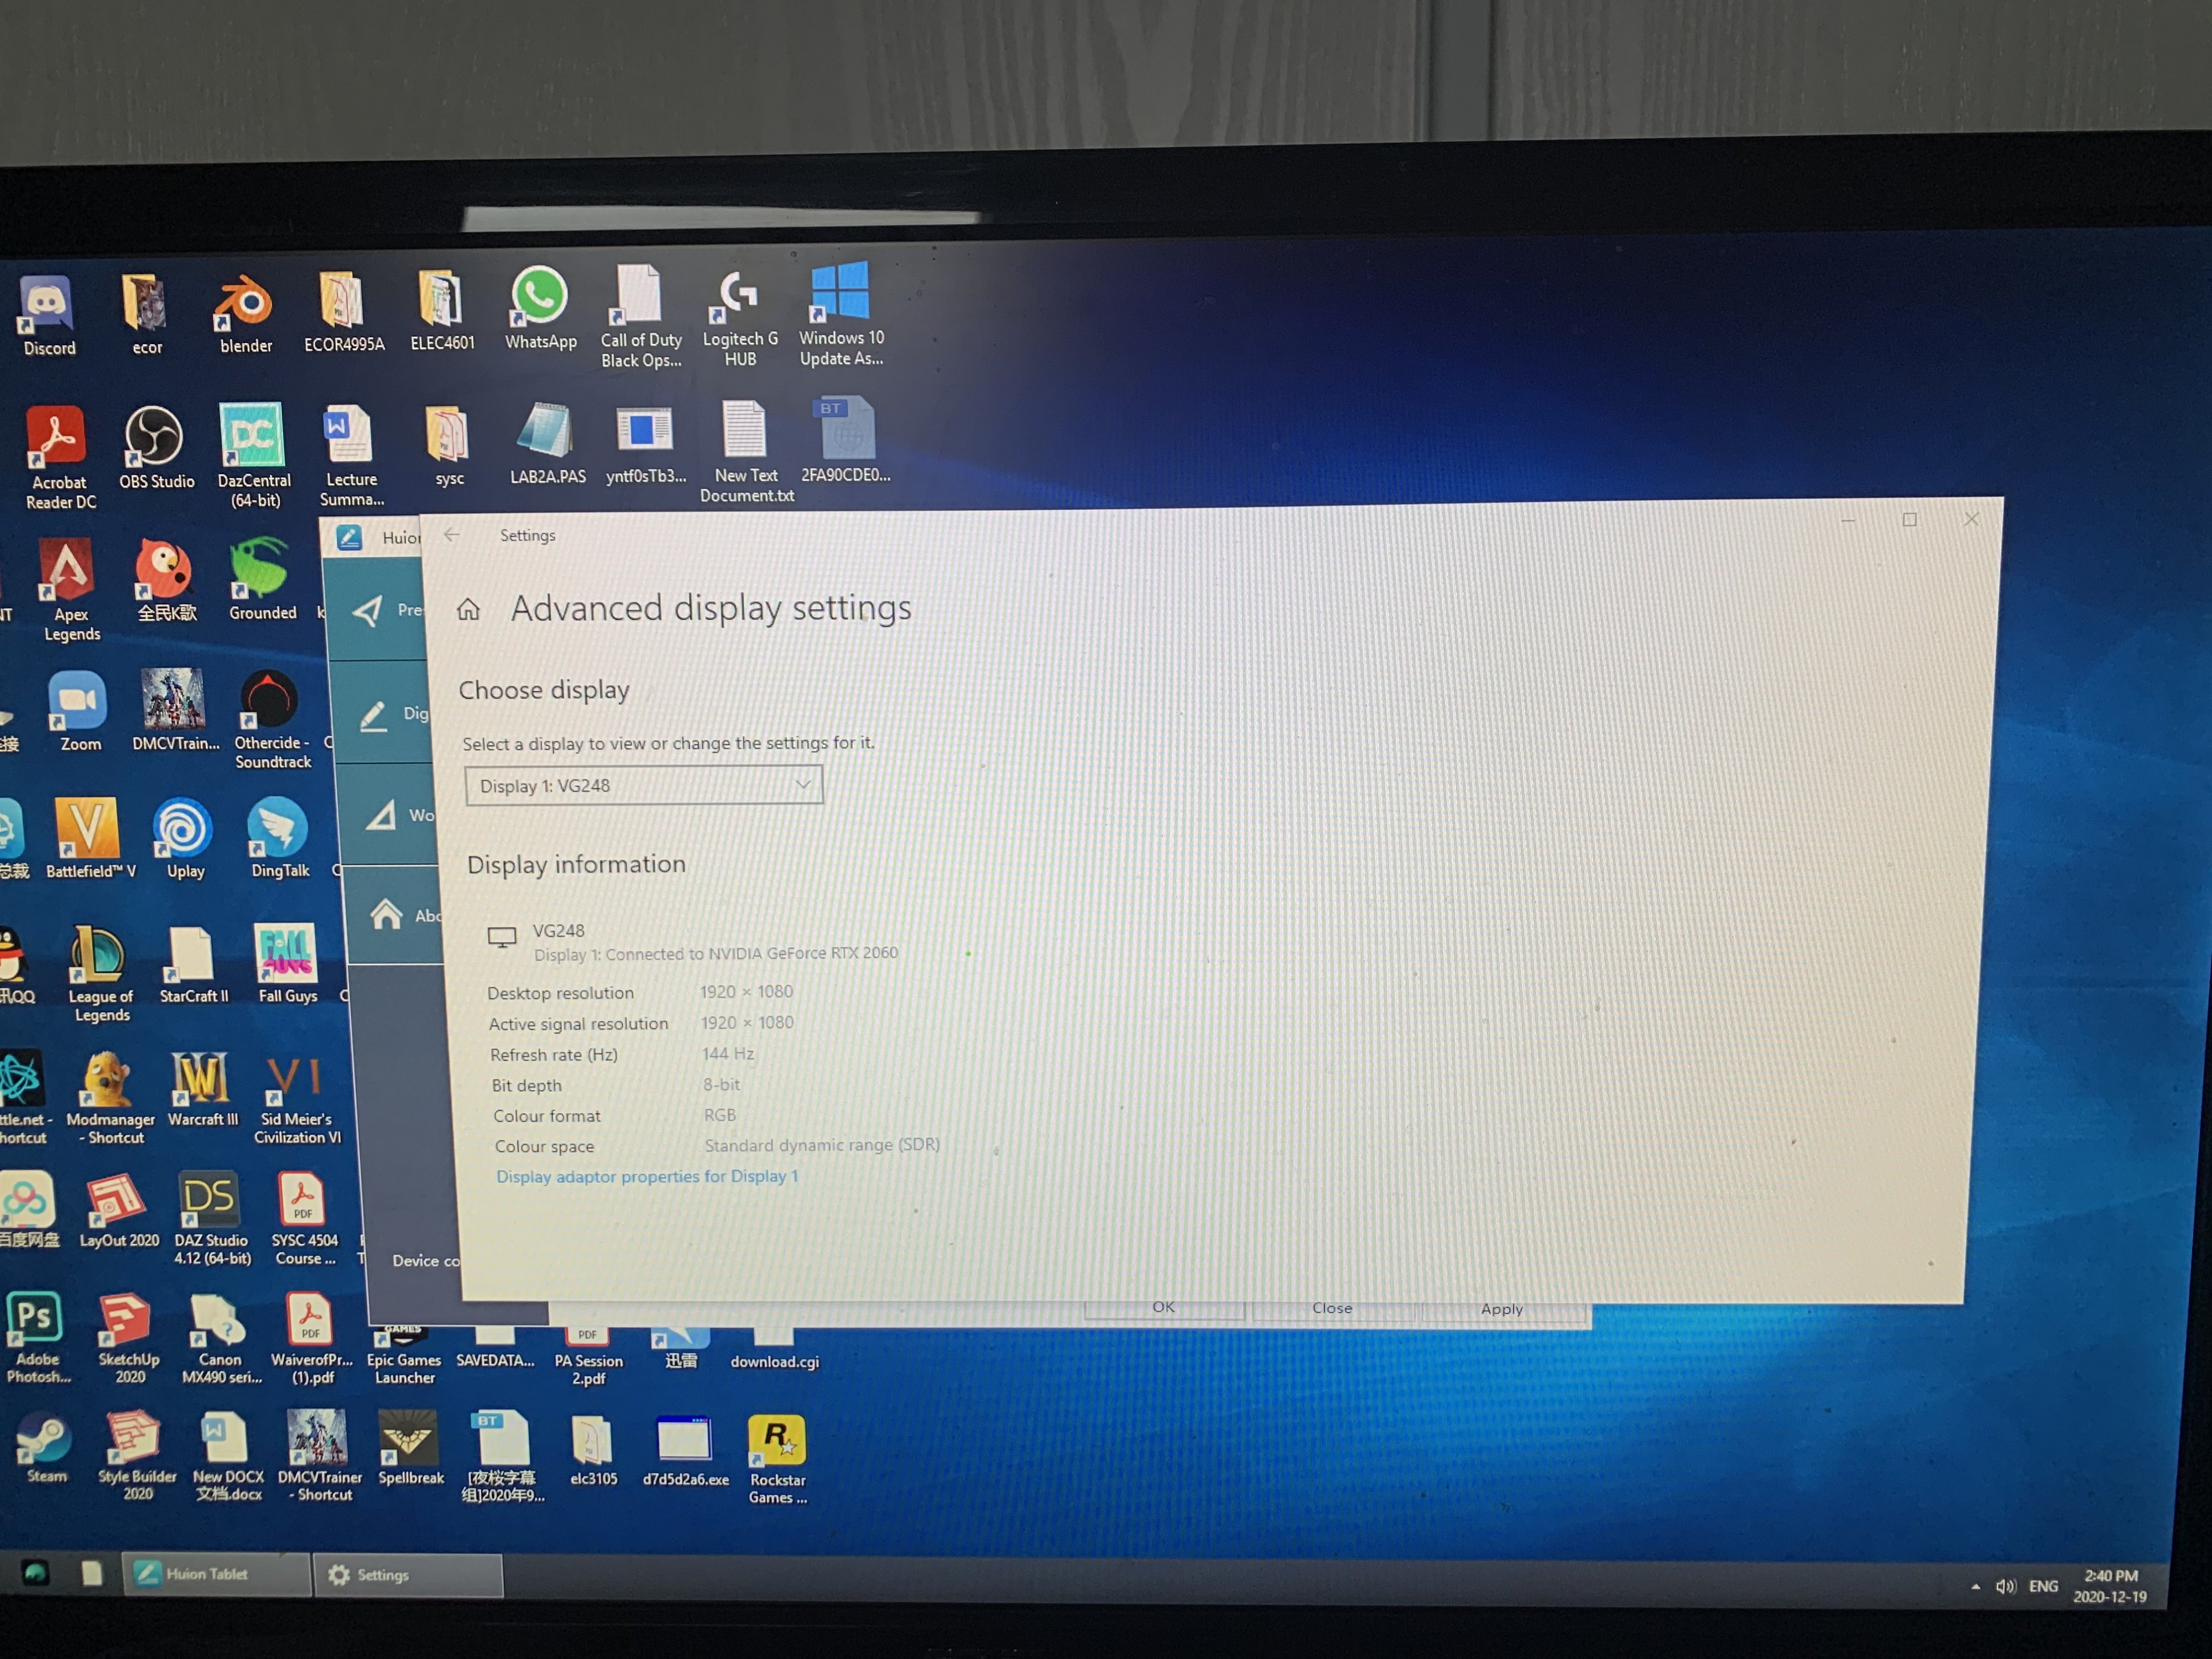Image resolution: width=2212 pixels, height=1659 pixels.
Task: Open the Discord desktop shortcut
Action: (x=48, y=316)
